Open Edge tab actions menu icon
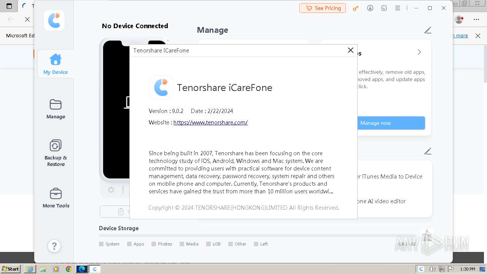Viewport: 487px width, 274px height. point(9,6)
